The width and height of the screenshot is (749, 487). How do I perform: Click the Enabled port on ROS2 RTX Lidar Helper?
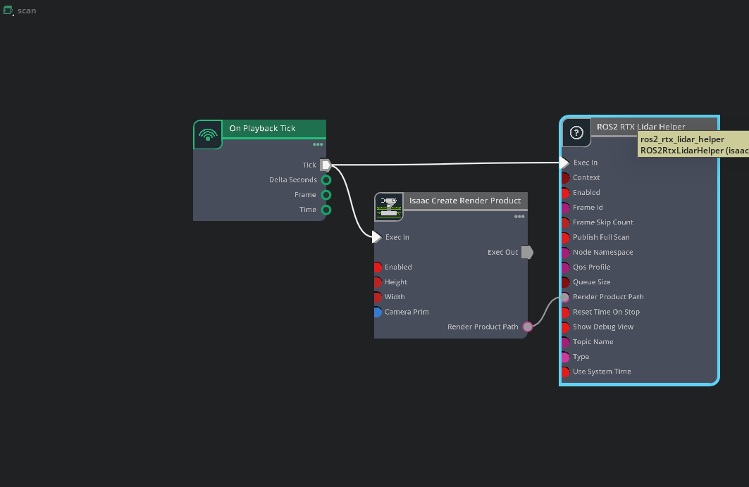pyautogui.click(x=566, y=193)
